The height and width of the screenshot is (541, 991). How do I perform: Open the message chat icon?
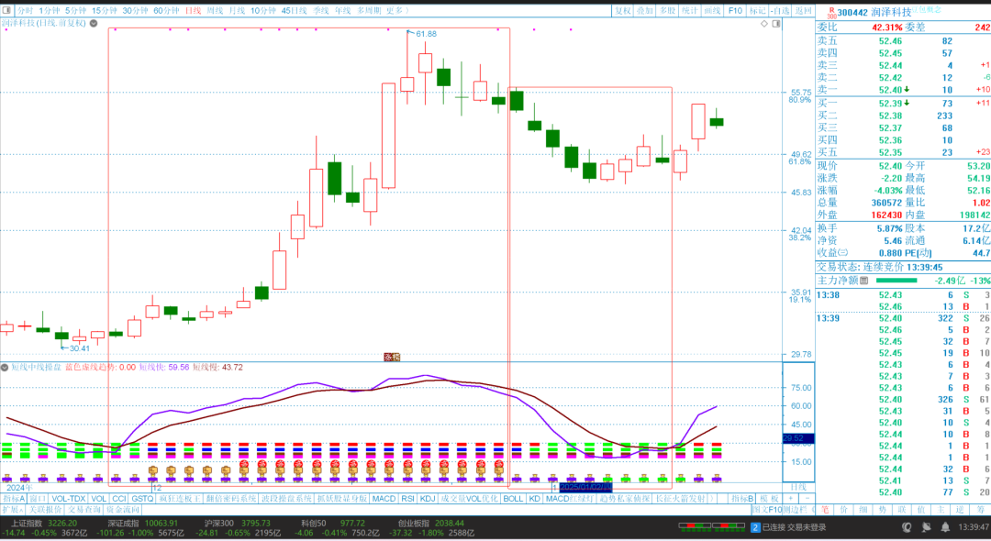click(926, 527)
